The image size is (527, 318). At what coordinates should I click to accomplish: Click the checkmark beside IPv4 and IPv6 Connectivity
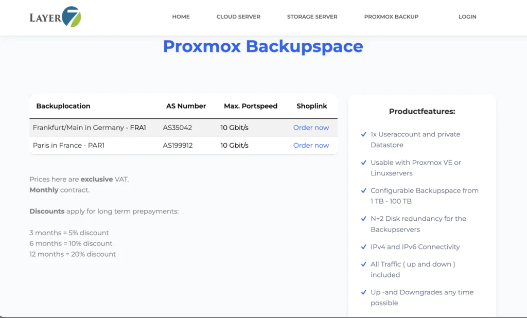coord(363,247)
